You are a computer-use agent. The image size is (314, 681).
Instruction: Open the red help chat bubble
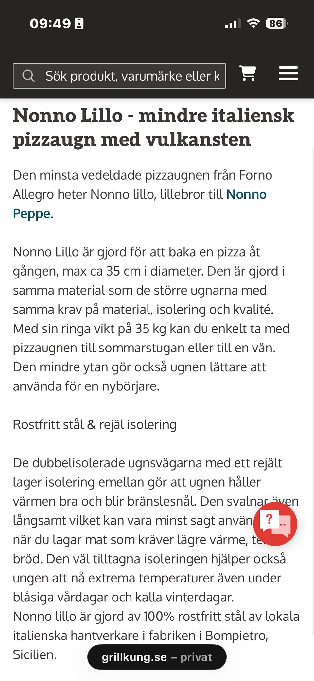[x=275, y=524]
